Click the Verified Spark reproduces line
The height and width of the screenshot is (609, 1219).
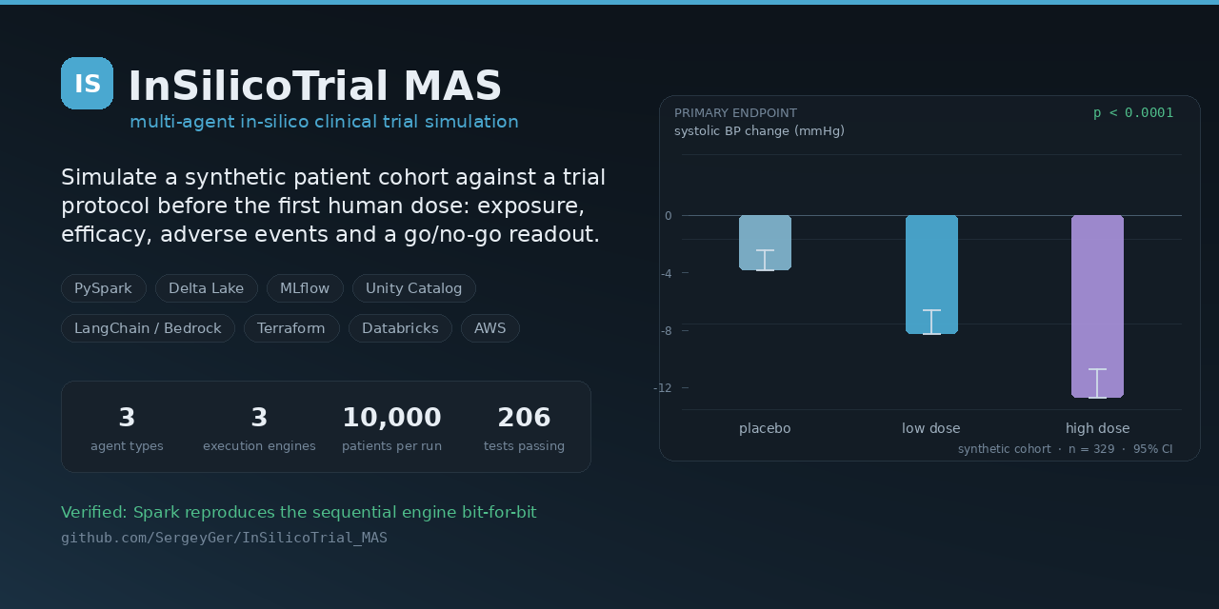(299, 512)
